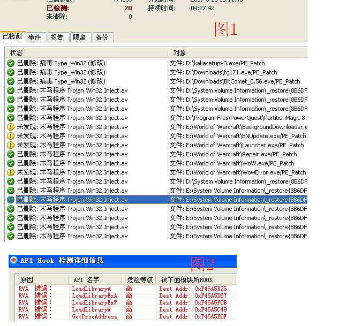Click highlighted 已删除 Trojan.Win32.Inject.av status text
This screenshot has height=326, width=347.
coord(72,200)
